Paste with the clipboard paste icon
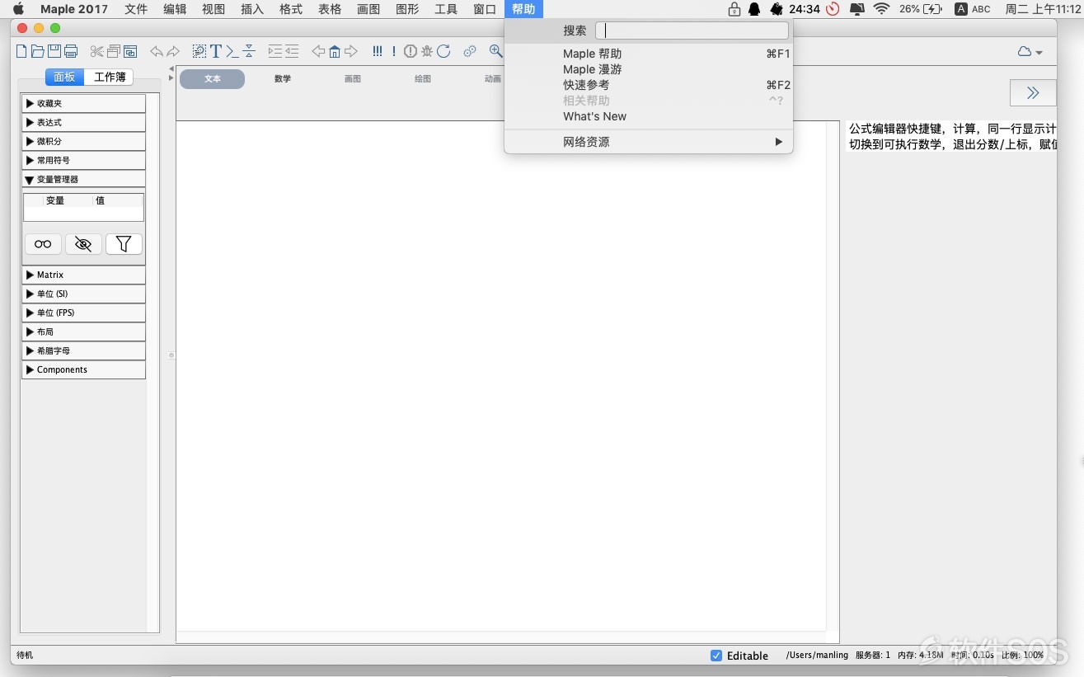Screen dimensions: 1084x677 [130, 51]
